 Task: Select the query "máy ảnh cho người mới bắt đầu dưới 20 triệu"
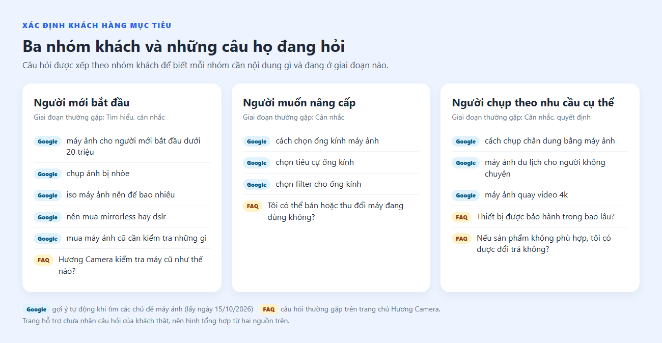tap(133, 147)
